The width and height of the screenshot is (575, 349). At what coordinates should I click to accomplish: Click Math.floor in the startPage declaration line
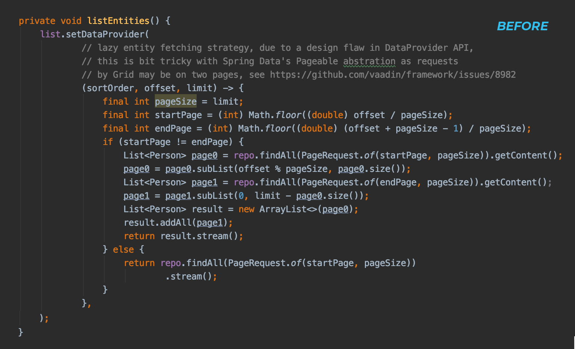[x=275, y=115]
